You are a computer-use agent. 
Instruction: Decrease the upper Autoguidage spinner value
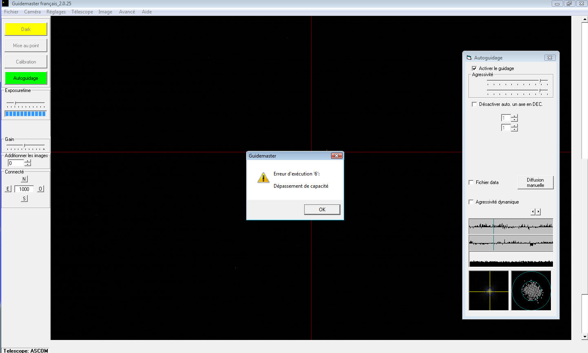(x=514, y=120)
